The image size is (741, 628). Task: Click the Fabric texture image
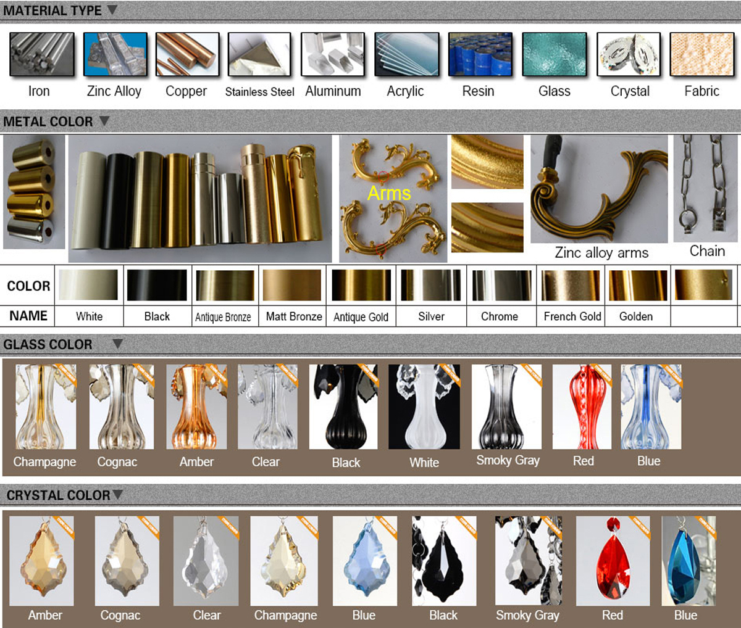(x=701, y=55)
